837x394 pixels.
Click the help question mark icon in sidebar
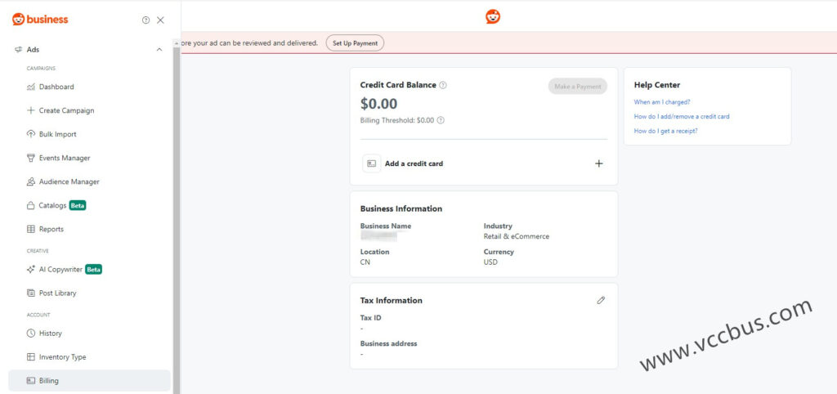[145, 20]
